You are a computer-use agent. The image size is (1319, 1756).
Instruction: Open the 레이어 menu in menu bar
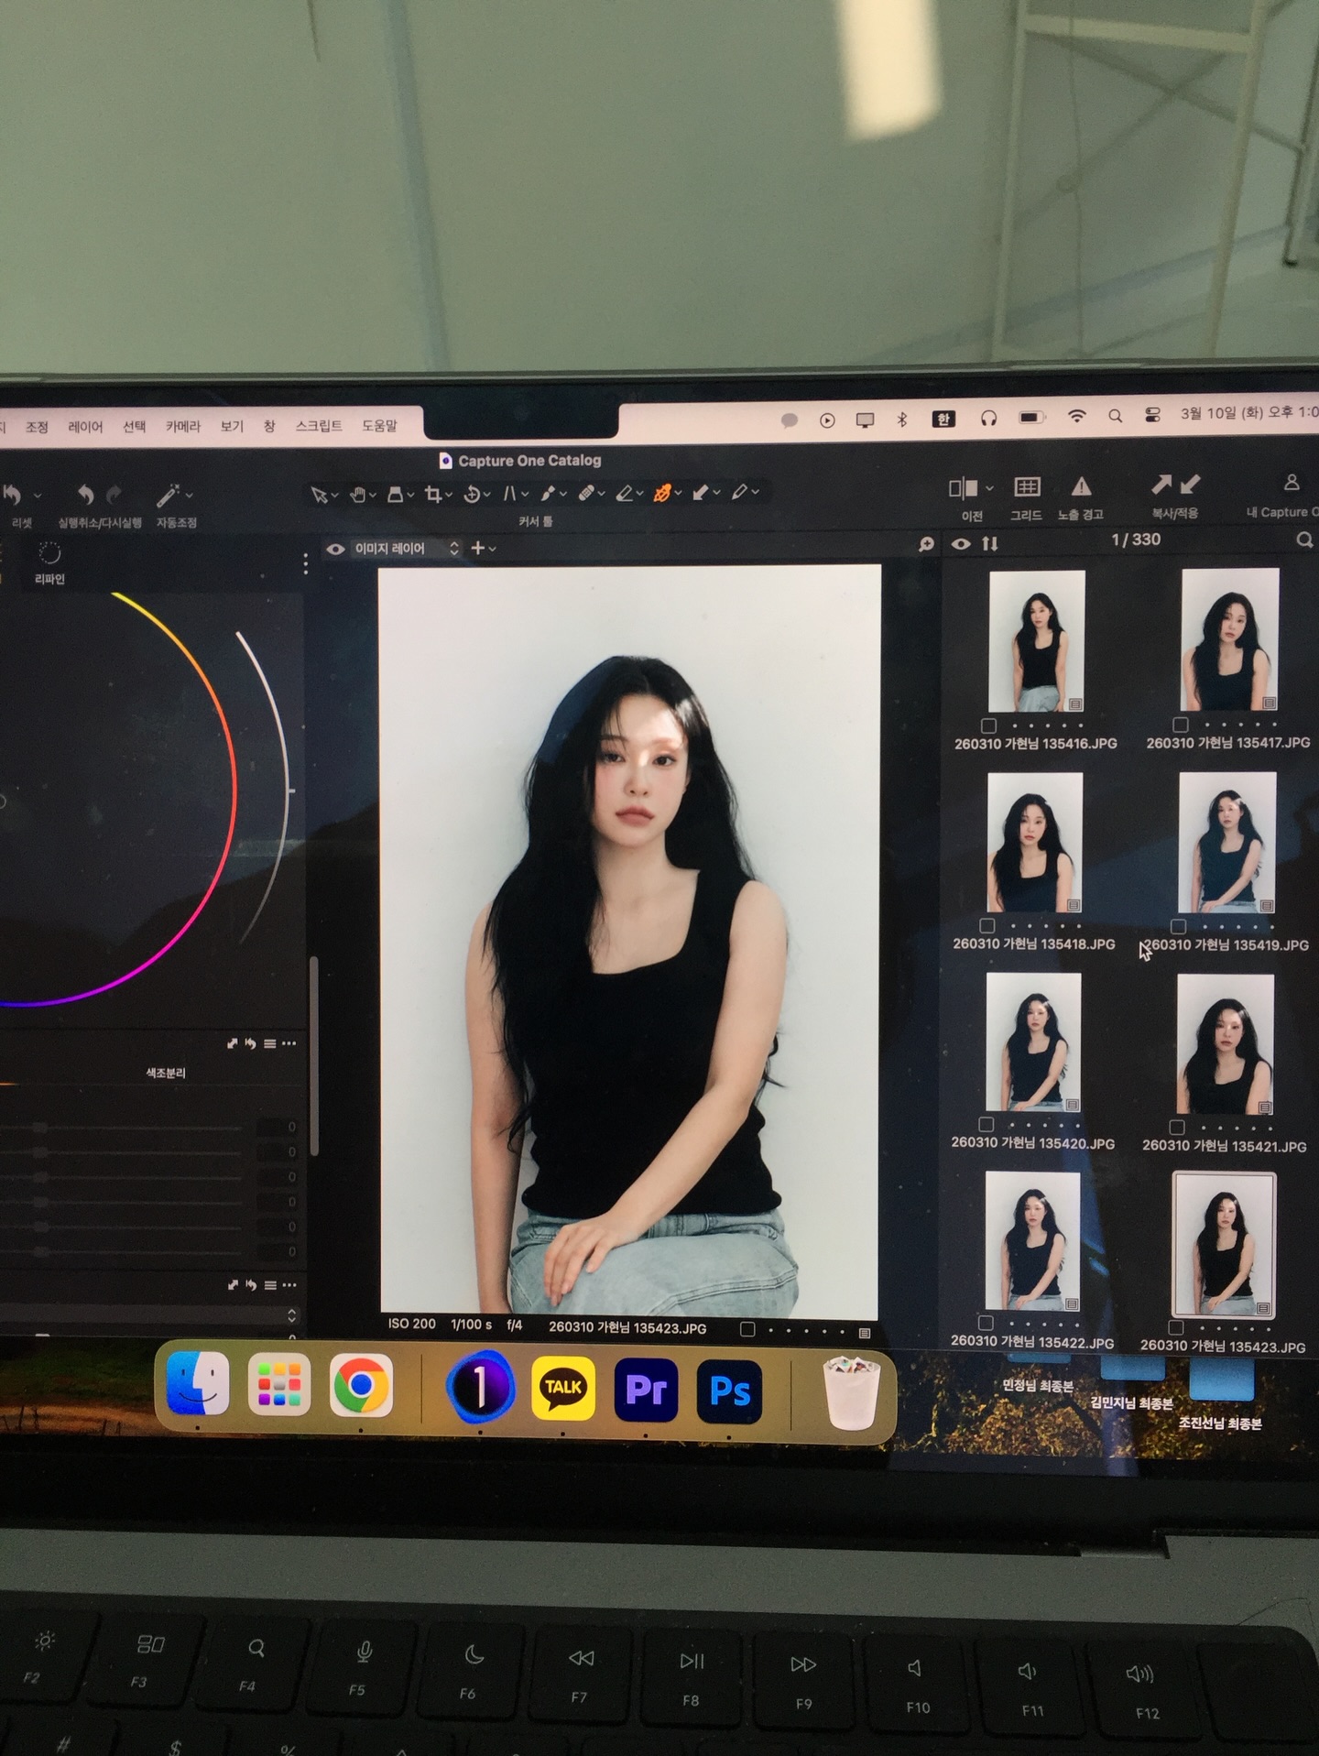(x=85, y=427)
